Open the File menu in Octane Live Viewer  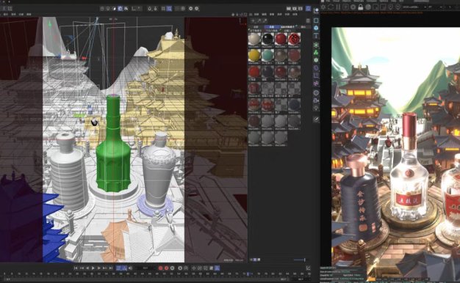pyautogui.click(x=328, y=1)
